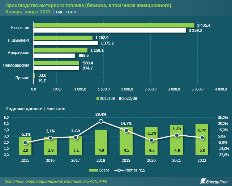Click the green Всего legend swatch
232x186 pixels.
point(94,170)
